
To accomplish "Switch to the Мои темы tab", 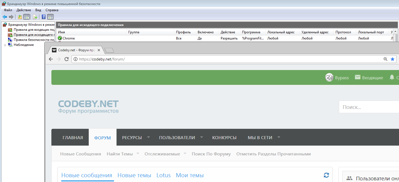I will tap(190, 175).
